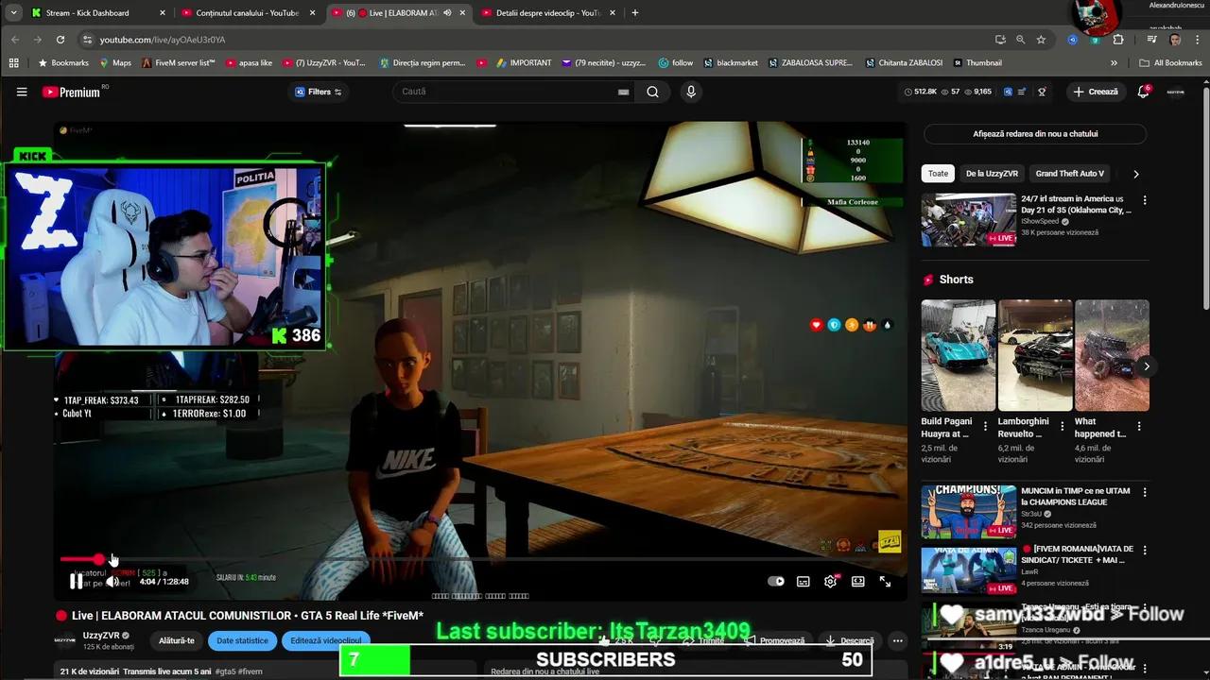Open Build Pagani Huayra short
The image size is (1210, 680).
(x=959, y=355)
